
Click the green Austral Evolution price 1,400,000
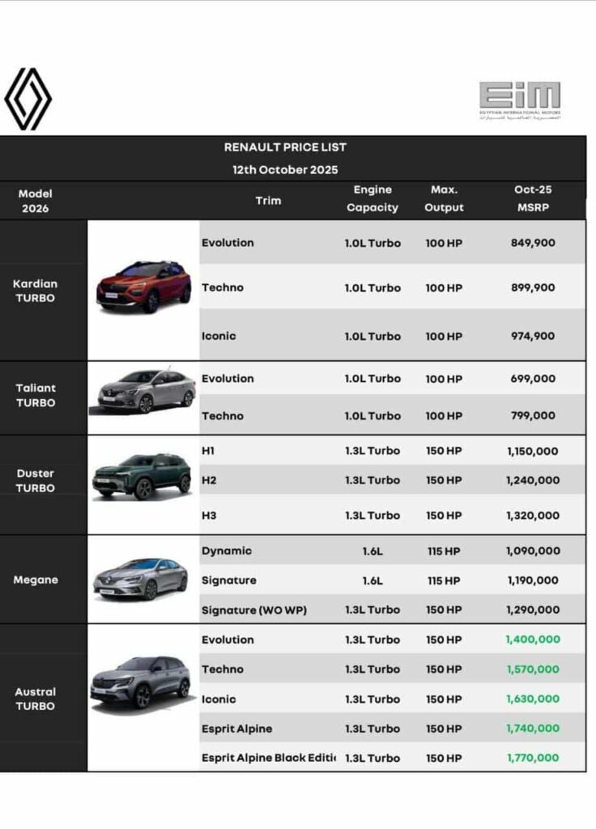[x=533, y=640]
